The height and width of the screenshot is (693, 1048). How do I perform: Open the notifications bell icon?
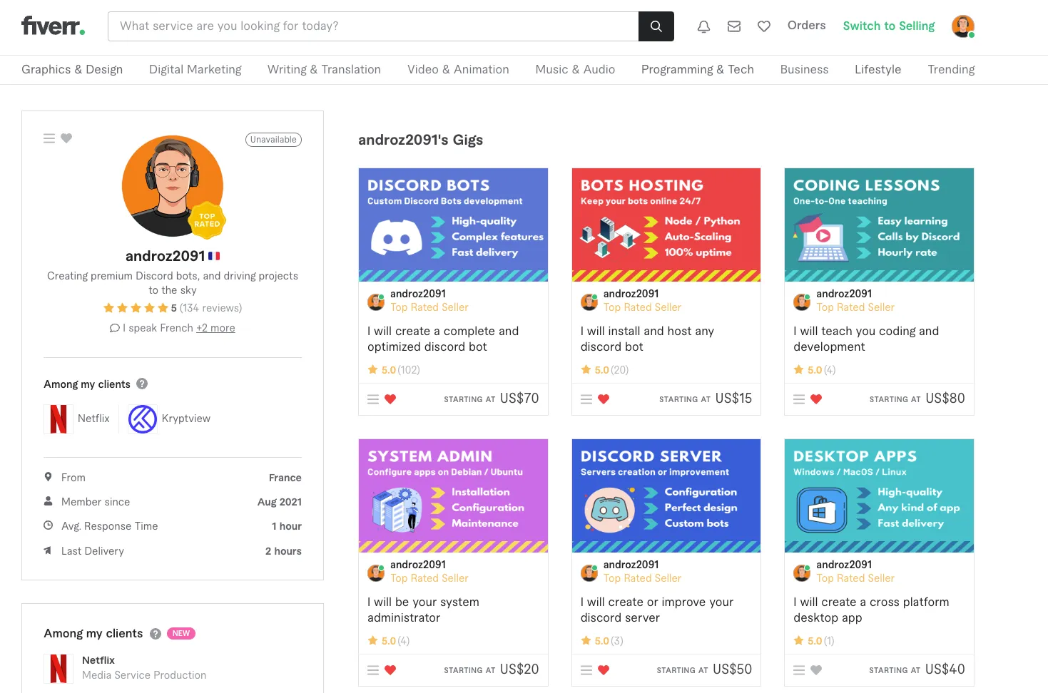coord(703,26)
